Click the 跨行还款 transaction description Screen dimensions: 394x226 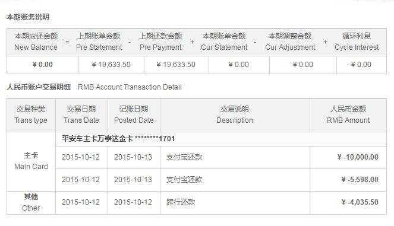181,202
